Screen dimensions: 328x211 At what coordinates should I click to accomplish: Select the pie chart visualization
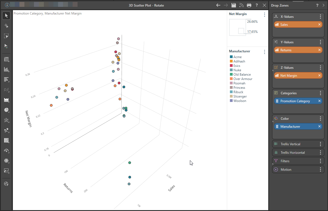[6, 110]
